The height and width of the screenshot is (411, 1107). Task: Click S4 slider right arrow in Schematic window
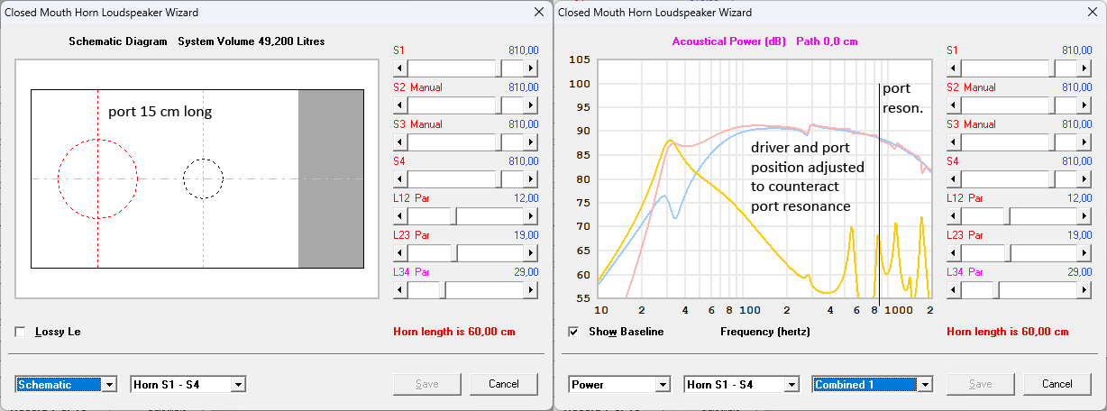(530, 179)
